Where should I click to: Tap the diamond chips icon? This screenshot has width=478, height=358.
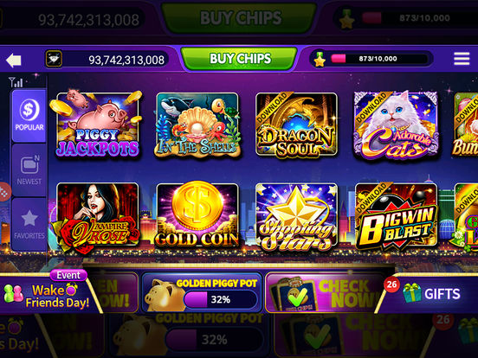[x=54, y=59]
